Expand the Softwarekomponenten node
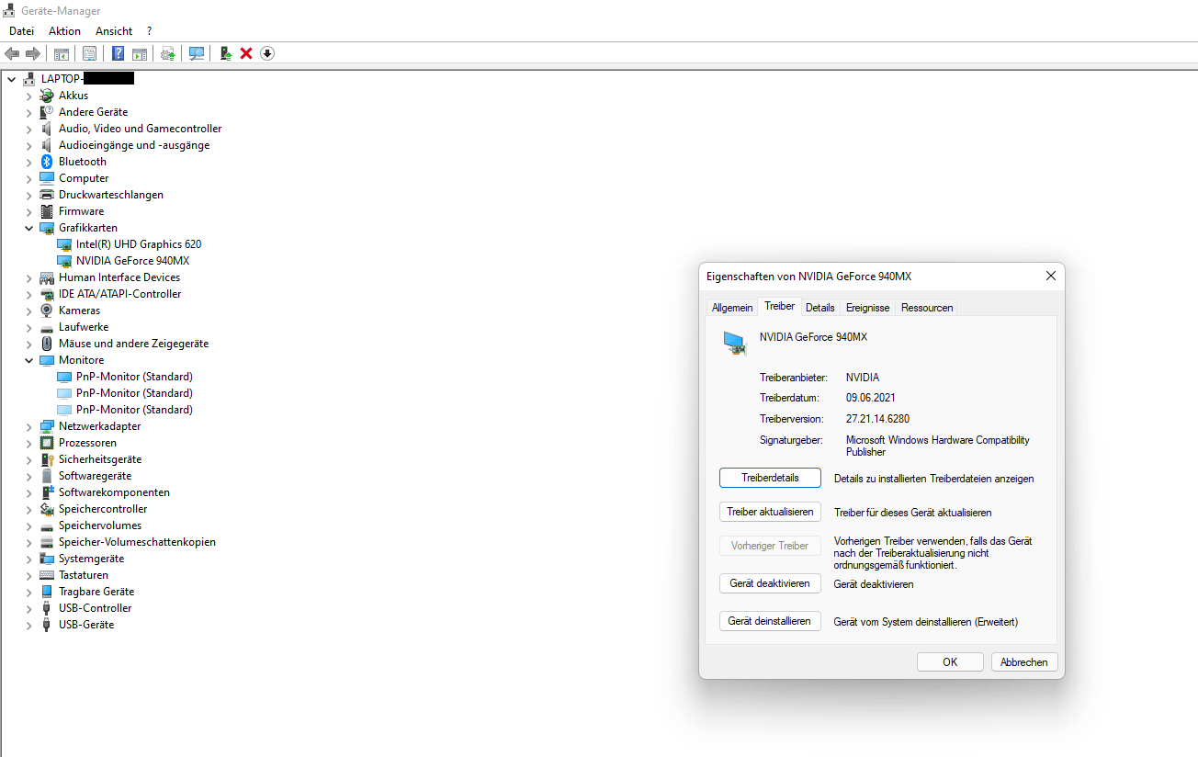Image resolution: width=1198 pixels, height=757 pixels. click(28, 492)
